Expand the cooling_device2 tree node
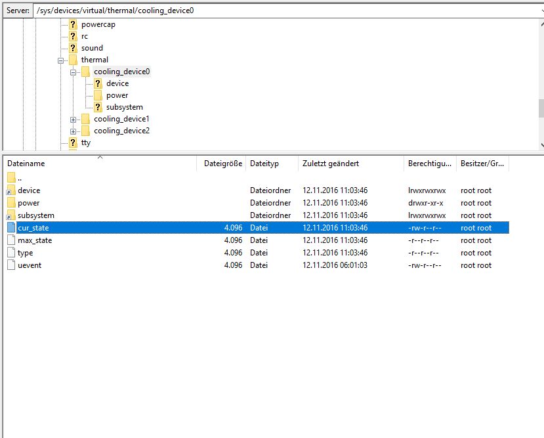This screenshot has width=544, height=438. 73,131
